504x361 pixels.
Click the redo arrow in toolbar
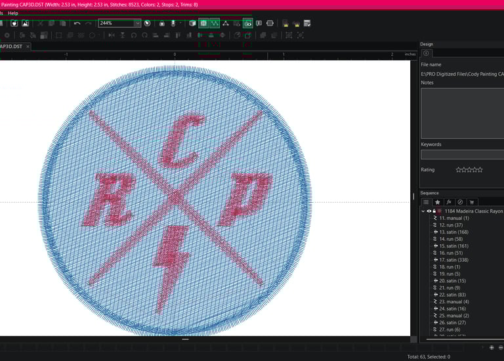89,23
